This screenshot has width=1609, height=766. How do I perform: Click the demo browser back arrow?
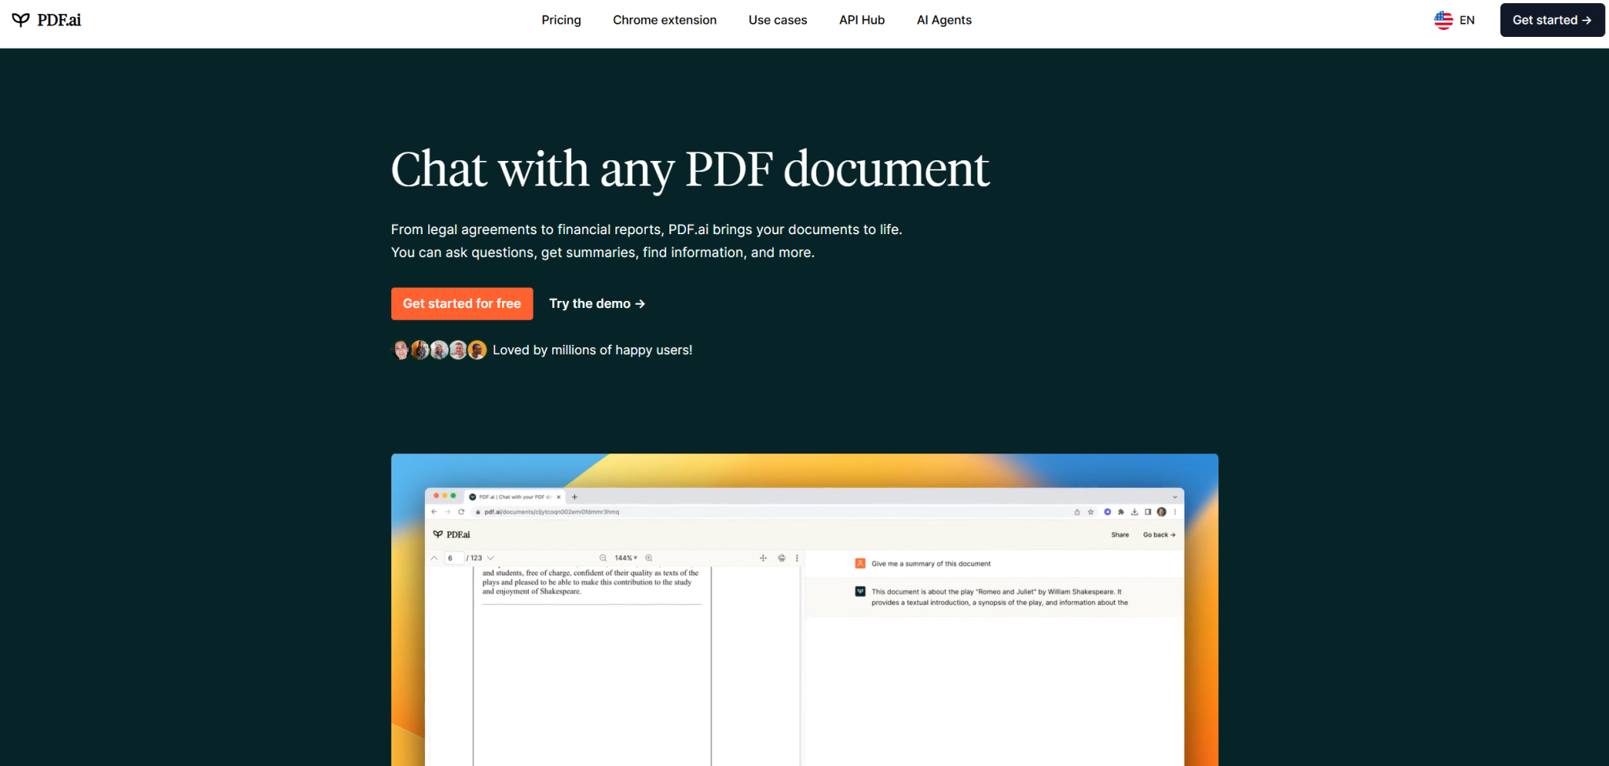tap(434, 511)
